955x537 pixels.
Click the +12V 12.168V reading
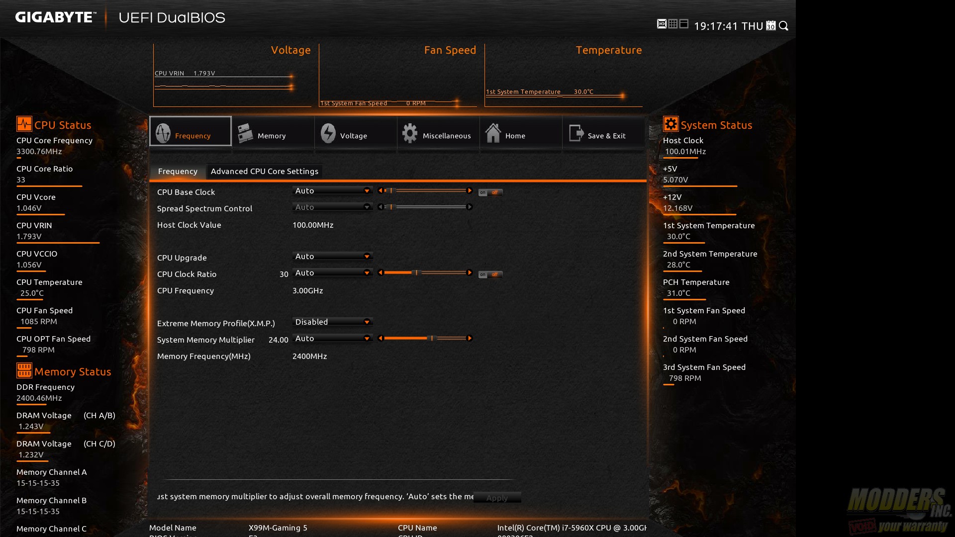tap(678, 208)
